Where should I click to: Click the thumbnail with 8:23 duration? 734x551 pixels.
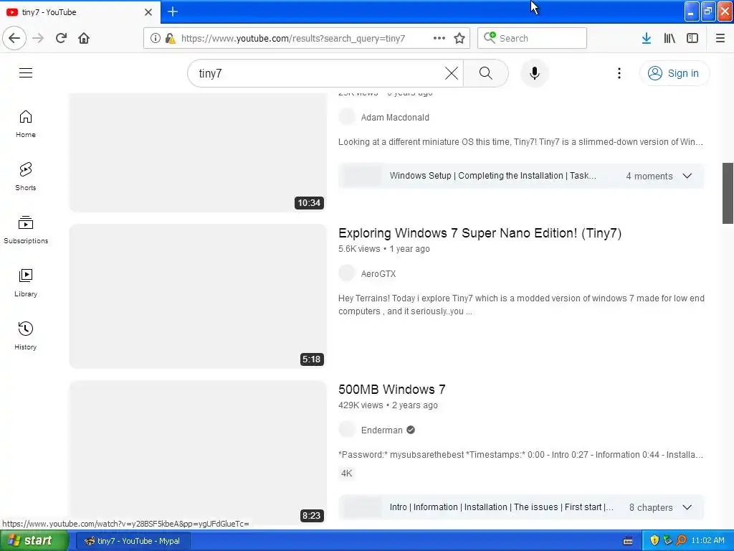pos(198,452)
